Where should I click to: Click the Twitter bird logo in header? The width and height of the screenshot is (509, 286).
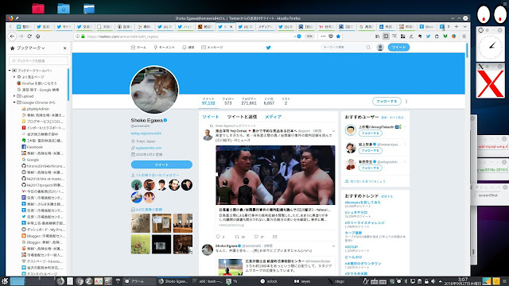tap(269, 48)
